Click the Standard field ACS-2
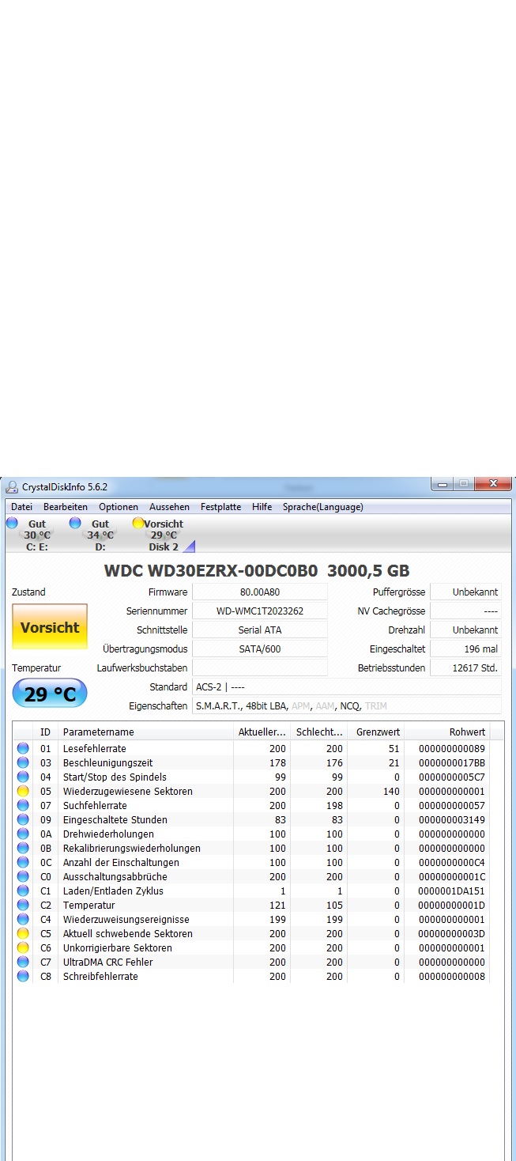This screenshot has height=1161, width=516. 347,686
